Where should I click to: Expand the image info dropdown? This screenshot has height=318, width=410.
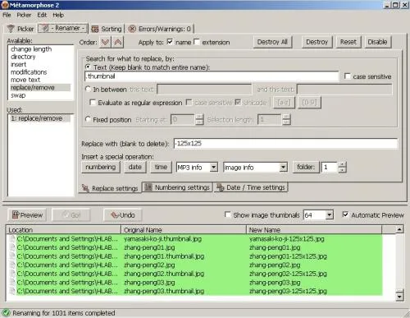coord(284,167)
